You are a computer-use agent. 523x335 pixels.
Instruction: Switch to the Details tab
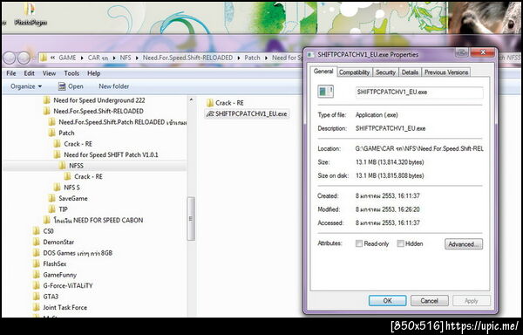pos(410,72)
